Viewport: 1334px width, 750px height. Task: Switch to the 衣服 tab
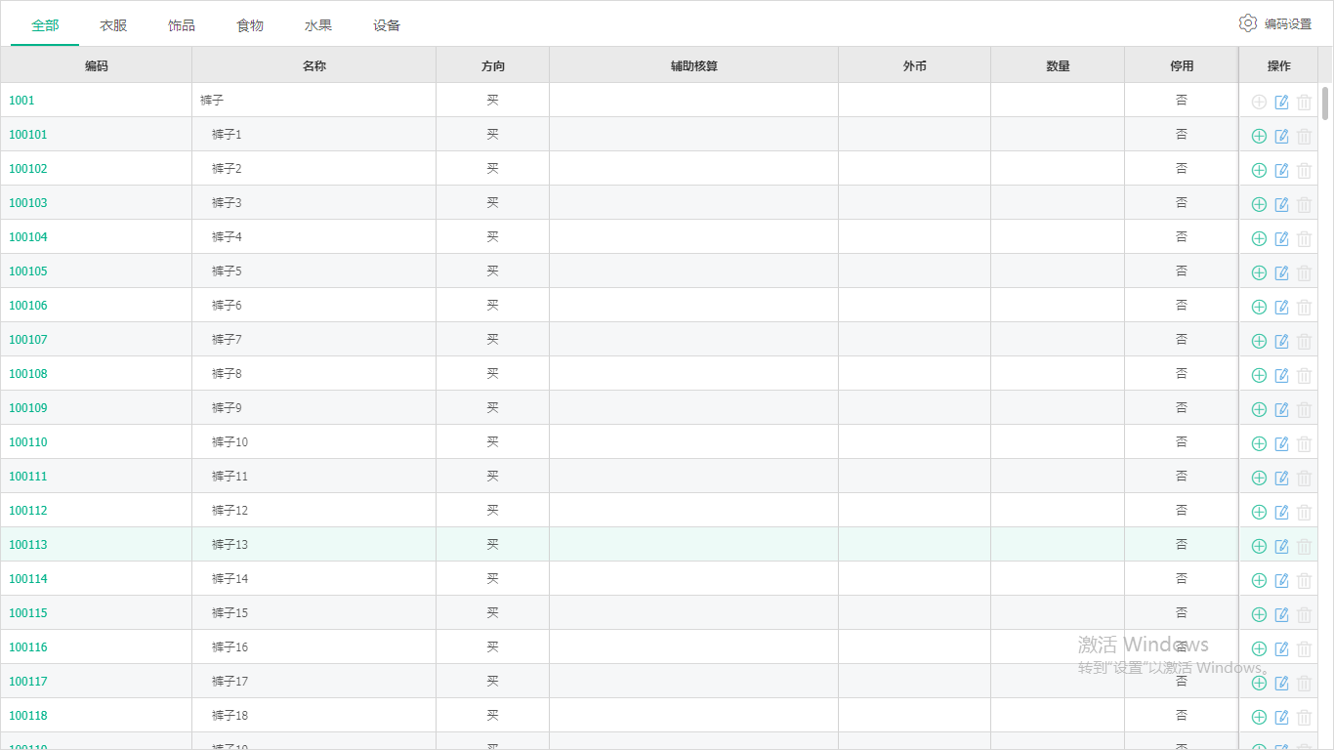click(x=112, y=25)
